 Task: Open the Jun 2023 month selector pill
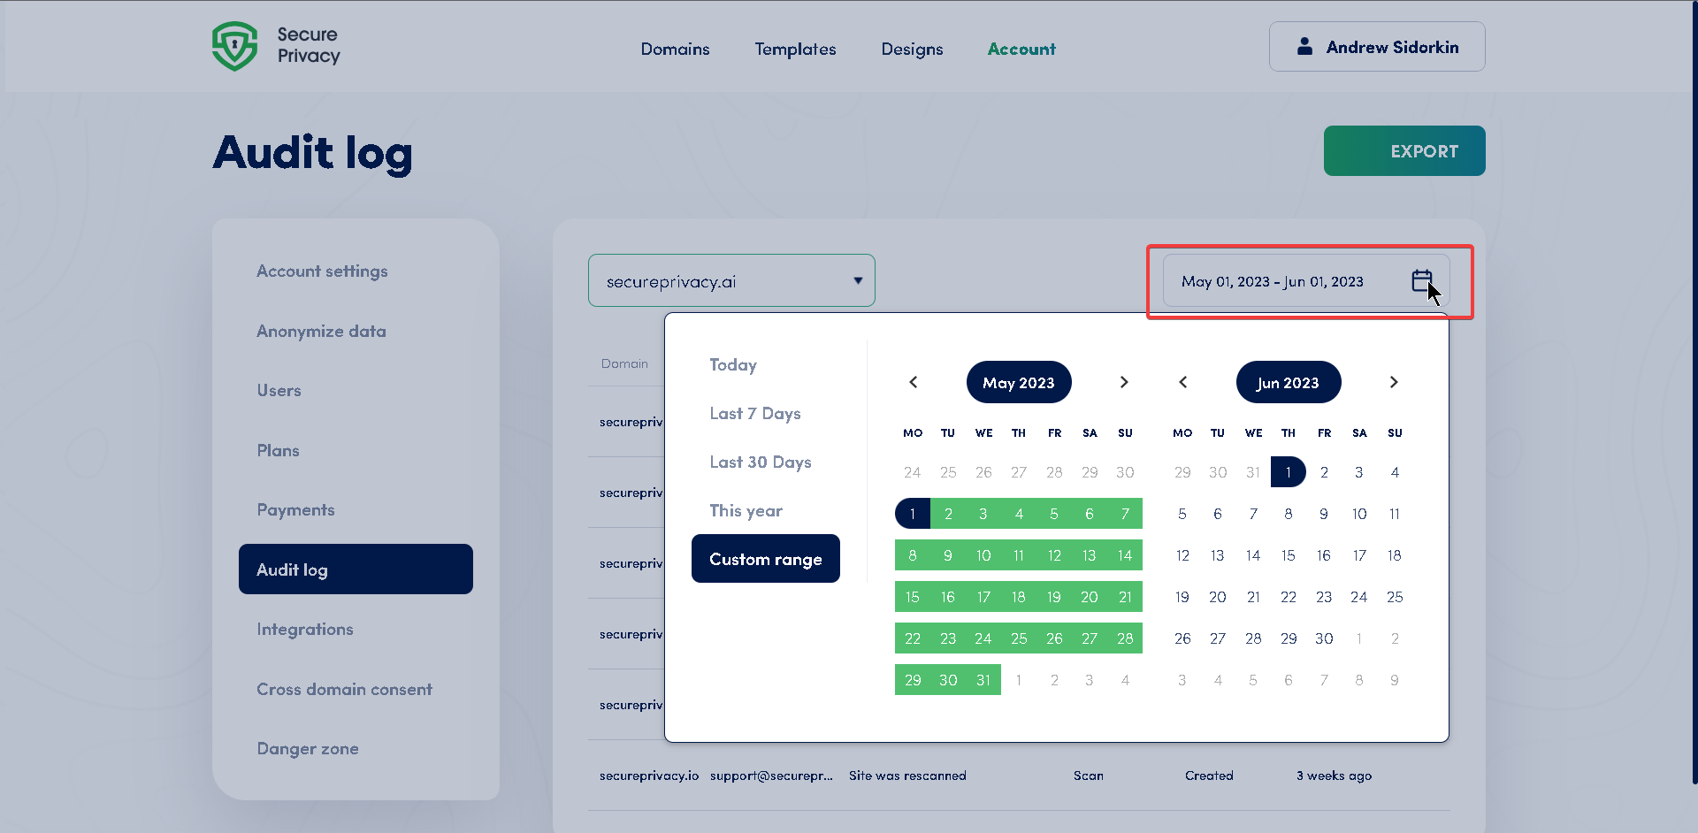click(x=1288, y=382)
